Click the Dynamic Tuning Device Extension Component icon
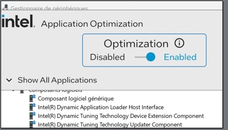228x130 pixels. [32, 116]
